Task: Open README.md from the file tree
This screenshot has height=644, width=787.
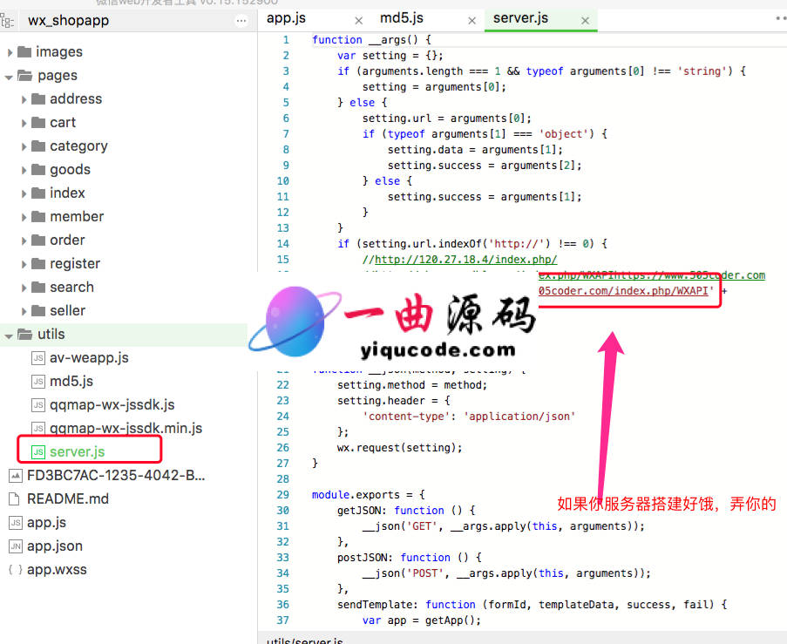Action: pos(68,499)
